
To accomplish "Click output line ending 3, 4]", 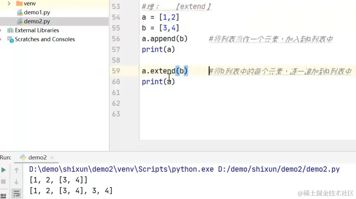I will coord(71,191).
